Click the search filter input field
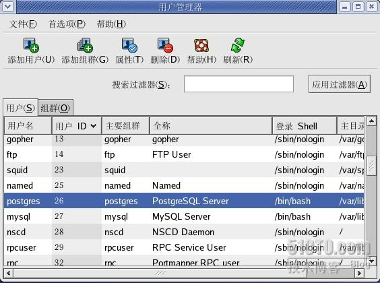The height and width of the screenshot is (283, 380). coord(239,84)
